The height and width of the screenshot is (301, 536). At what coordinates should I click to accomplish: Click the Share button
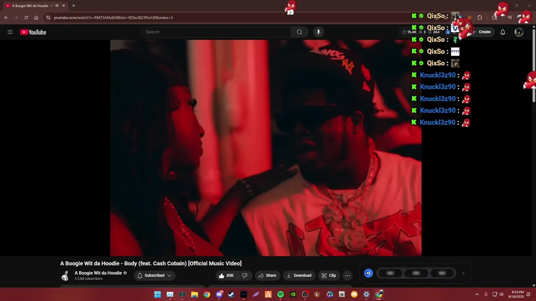click(267, 275)
